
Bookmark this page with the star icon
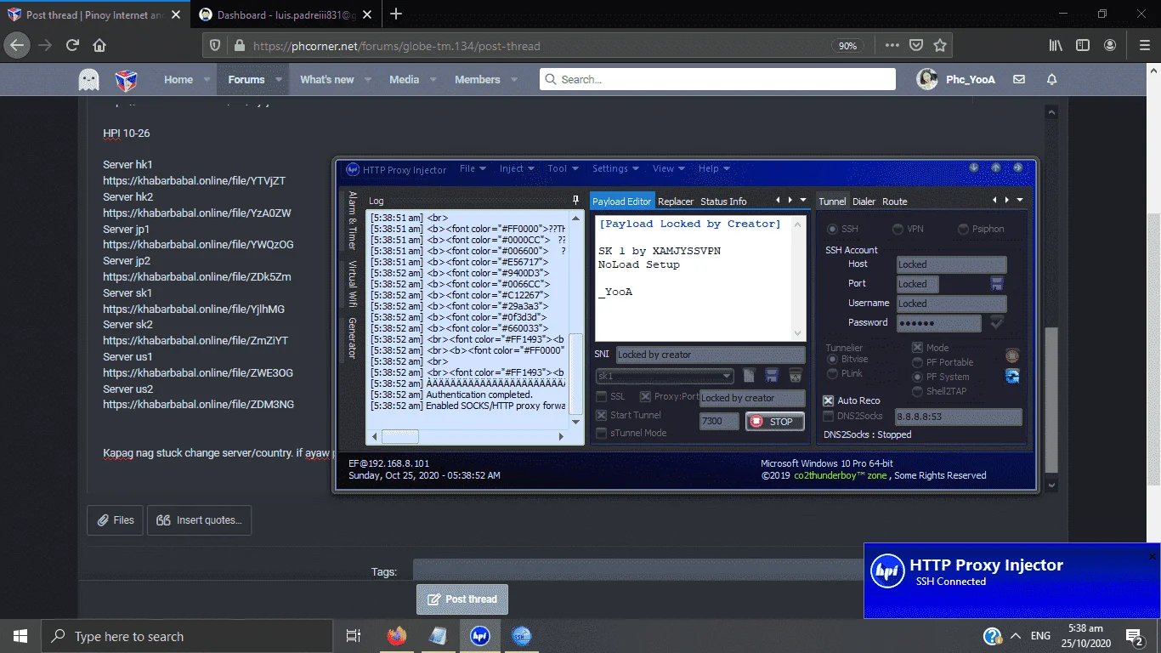[x=940, y=46]
